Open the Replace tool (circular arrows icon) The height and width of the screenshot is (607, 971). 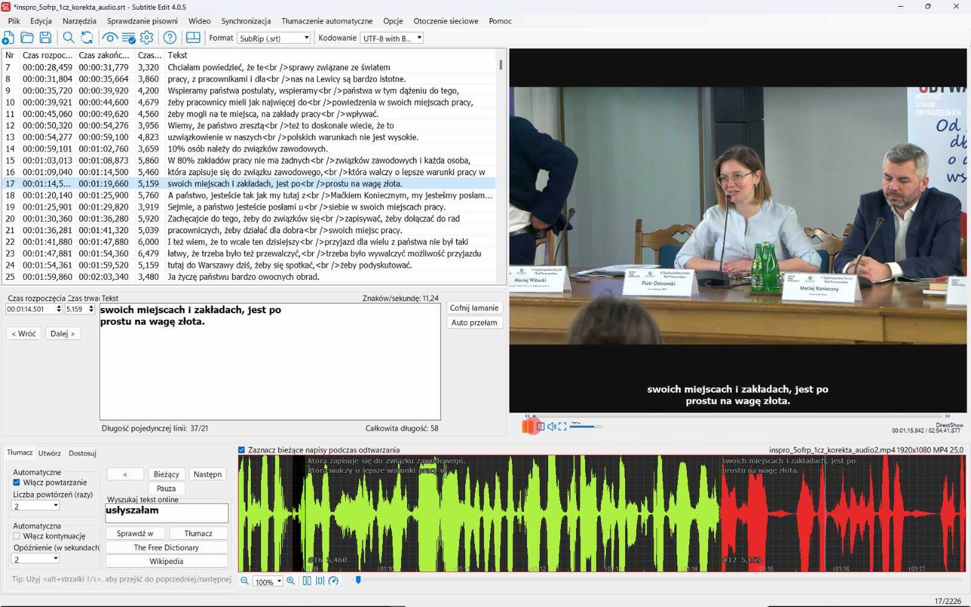coord(87,38)
